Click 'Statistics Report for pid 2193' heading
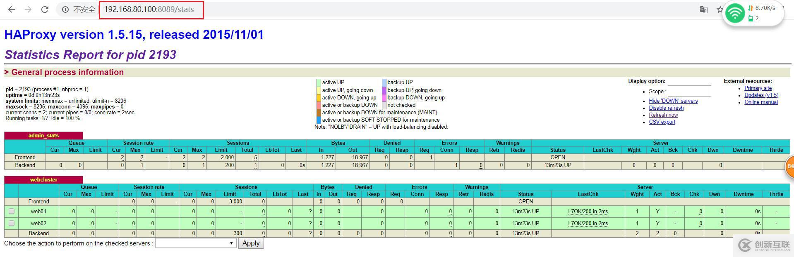 [91, 55]
